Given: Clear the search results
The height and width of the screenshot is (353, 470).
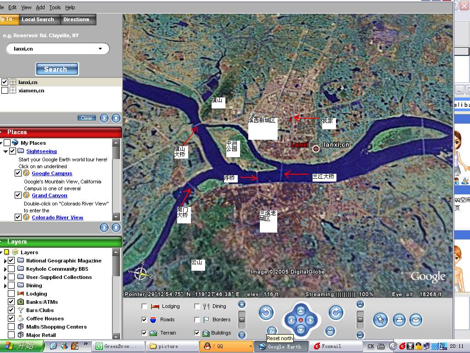Looking at the screenshot, I should pos(87,118).
